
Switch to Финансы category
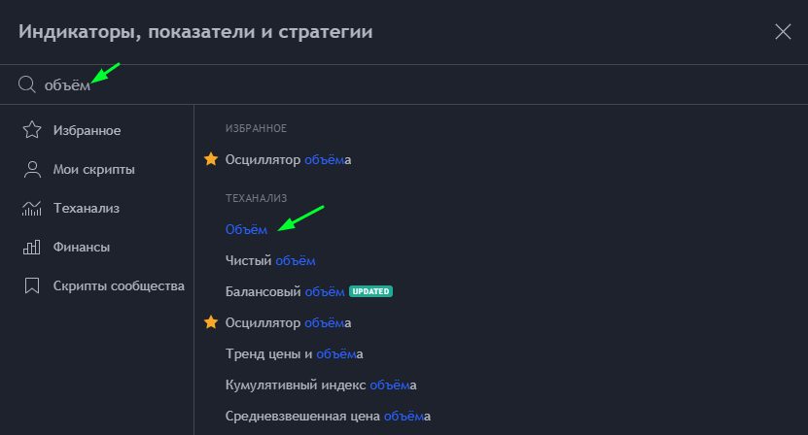81,247
